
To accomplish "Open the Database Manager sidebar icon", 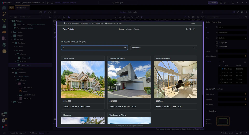I will 4,26.
